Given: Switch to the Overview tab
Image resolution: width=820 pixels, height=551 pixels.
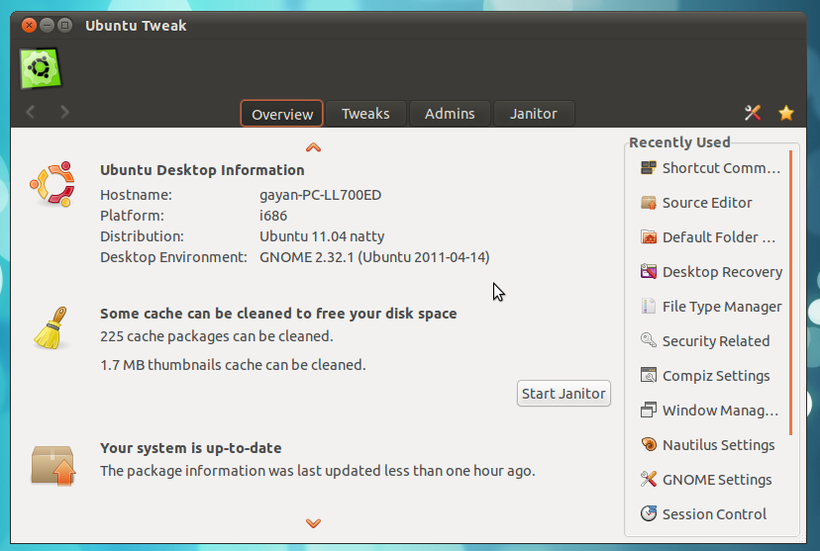Looking at the screenshot, I should pos(282,114).
